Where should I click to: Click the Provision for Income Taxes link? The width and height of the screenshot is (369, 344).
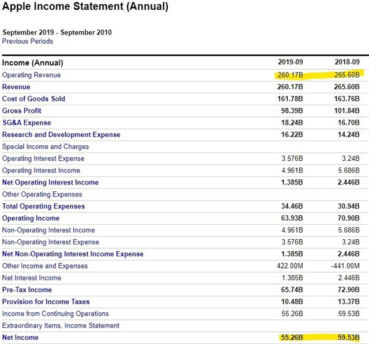[x=47, y=302]
